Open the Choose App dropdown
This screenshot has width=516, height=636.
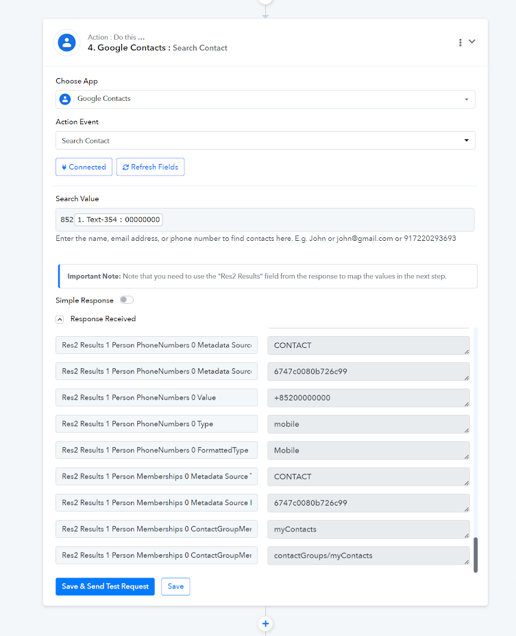coord(265,99)
